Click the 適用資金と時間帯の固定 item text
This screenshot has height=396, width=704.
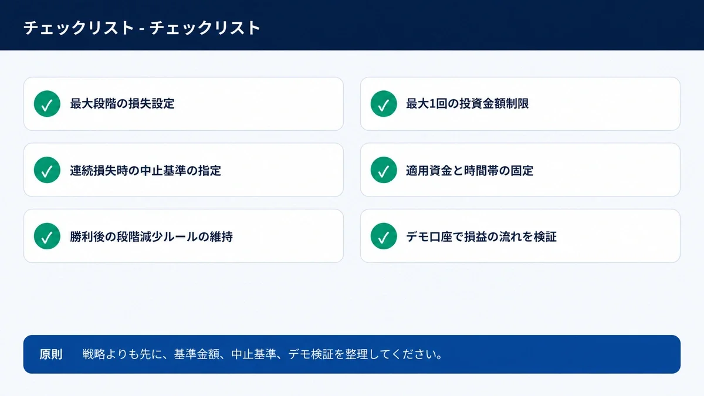[469, 171]
